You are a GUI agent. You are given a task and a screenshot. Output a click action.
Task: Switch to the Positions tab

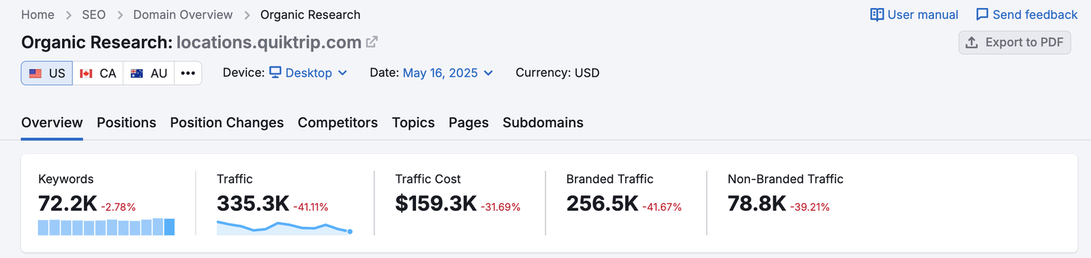tap(126, 123)
